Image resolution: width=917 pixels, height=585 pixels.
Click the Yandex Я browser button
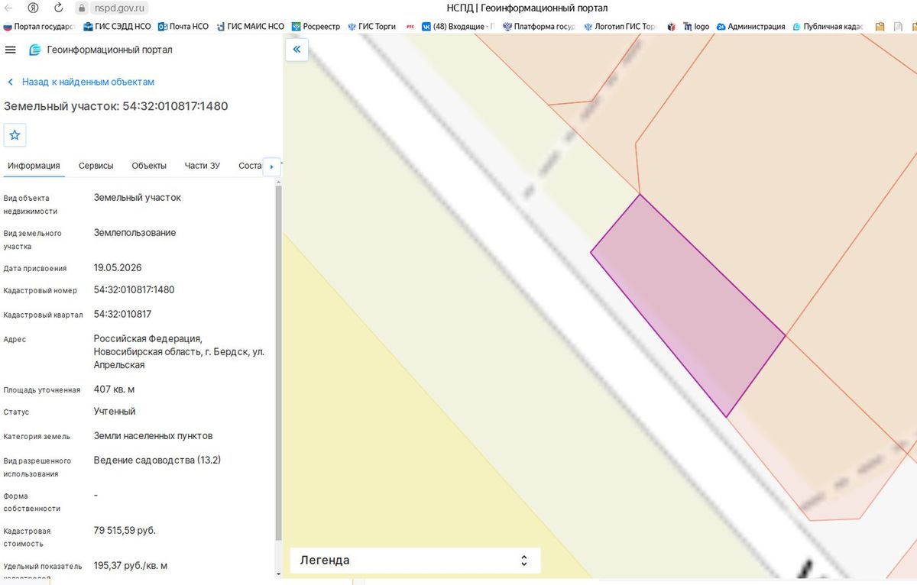[x=34, y=8]
